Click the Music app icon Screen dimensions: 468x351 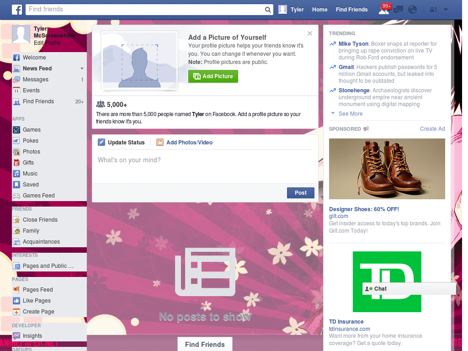point(17,174)
